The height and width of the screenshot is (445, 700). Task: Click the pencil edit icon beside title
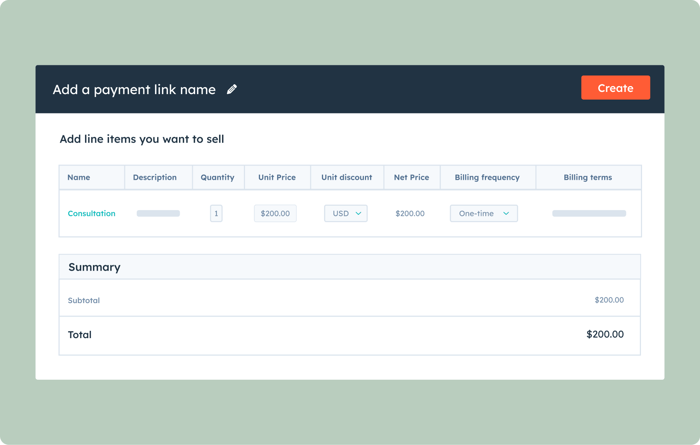coord(232,89)
